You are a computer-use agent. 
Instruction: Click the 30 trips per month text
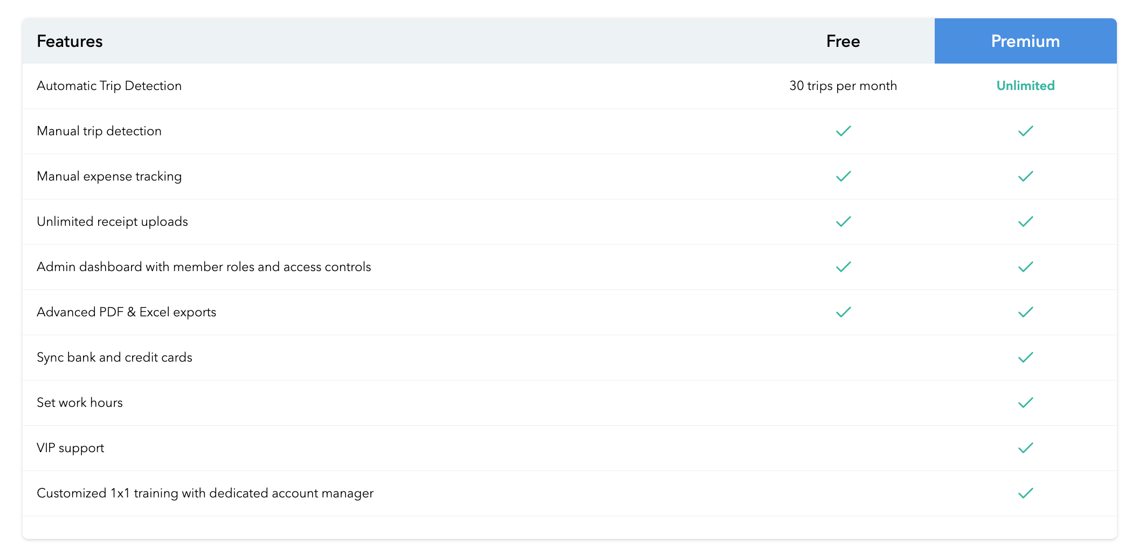coord(843,86)
